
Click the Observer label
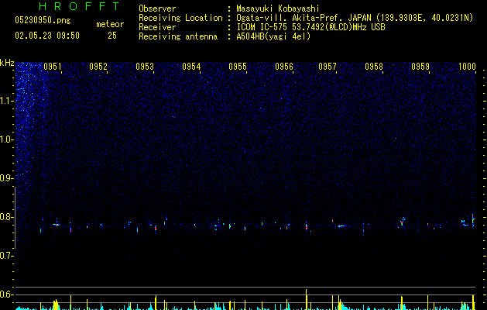point(157,9)
